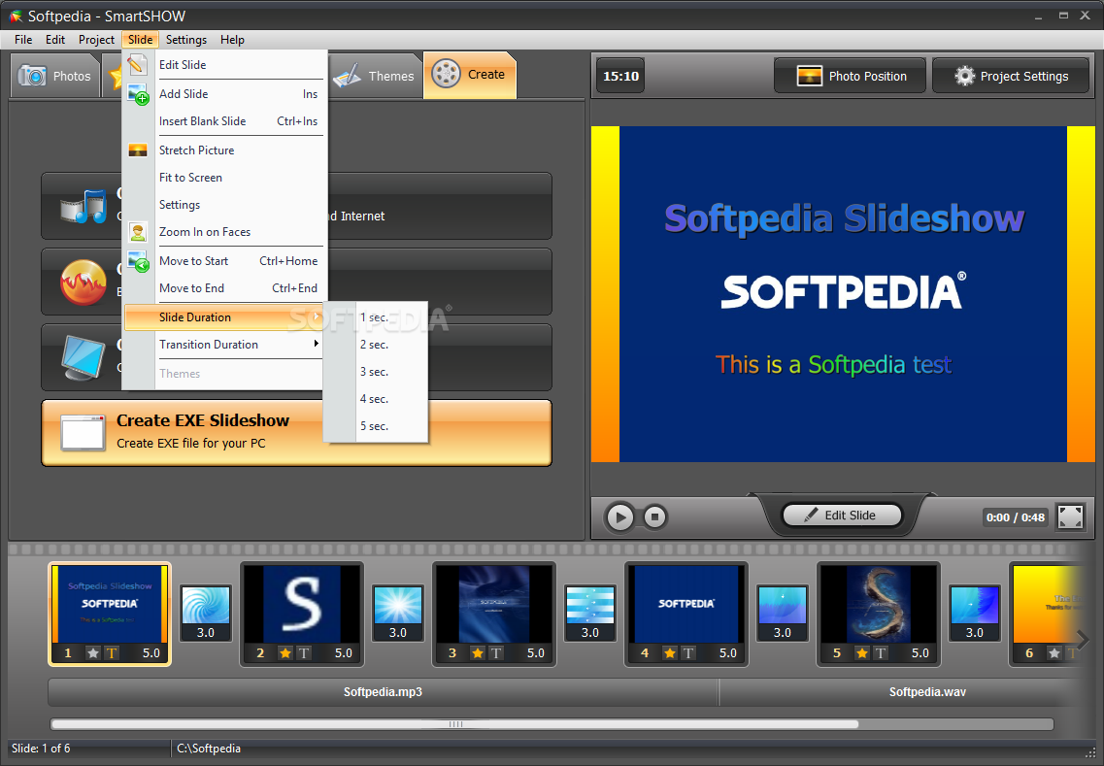
Task: Select Insert Blank Slide option
Action: tap(224, 121)
